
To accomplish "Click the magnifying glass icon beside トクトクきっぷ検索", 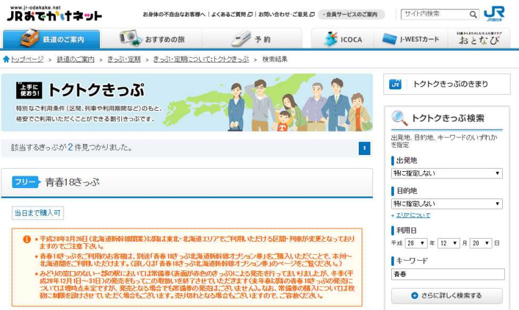I will (x=400, y=118).
